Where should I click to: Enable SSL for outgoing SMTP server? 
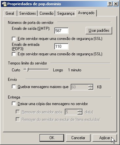(x=14, y=39)
